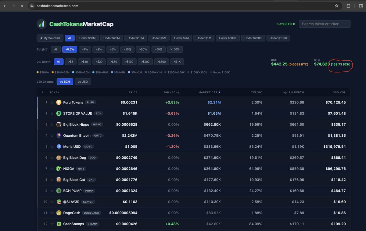Sort by MARKET CAP column header
The image size is (366, 231).
point(210,92)
